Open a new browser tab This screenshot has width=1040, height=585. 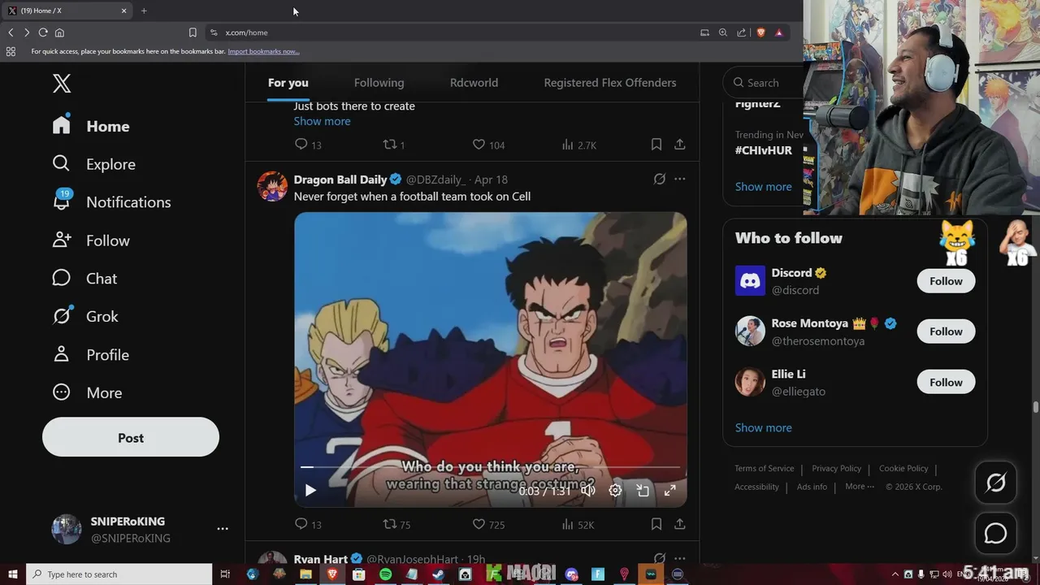click(x=144, y=11)
